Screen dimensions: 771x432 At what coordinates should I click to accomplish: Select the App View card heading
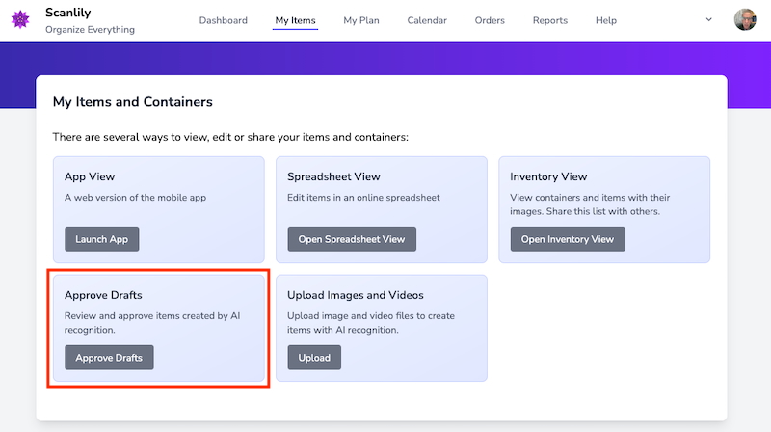click(90, 176)
